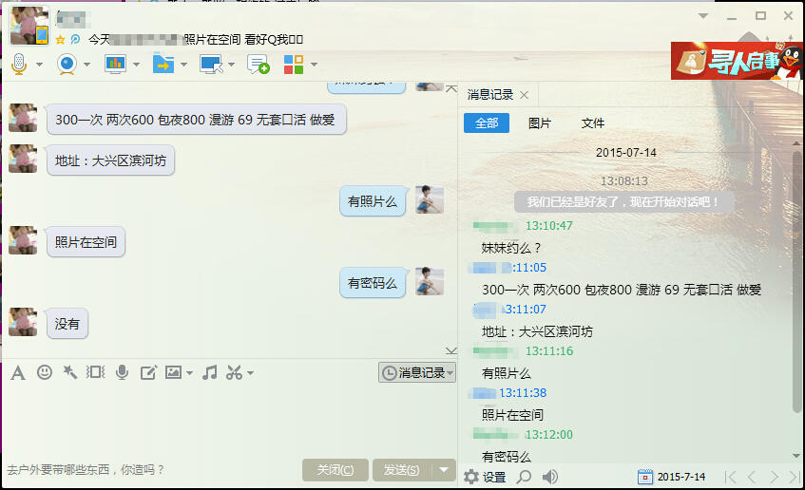Image resolution: width=805 pixels, height=490 pixels.
Task: Click sender avatar beside 有密码么
Action: 430,281
